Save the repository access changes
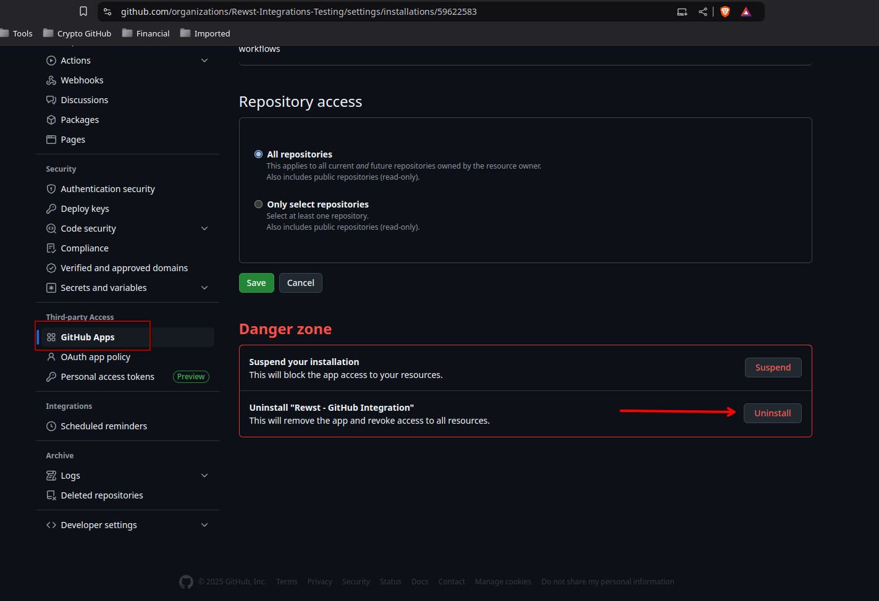Screen dimensions: 879x601 pos(256,283)
